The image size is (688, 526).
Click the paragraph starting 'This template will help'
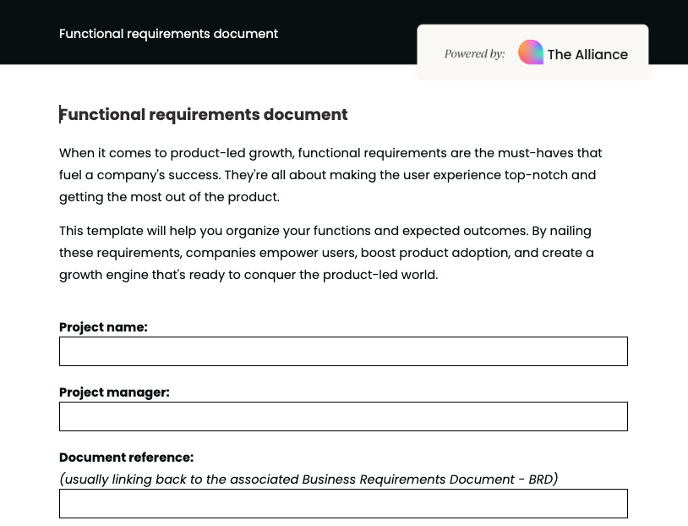click(326, 253)
